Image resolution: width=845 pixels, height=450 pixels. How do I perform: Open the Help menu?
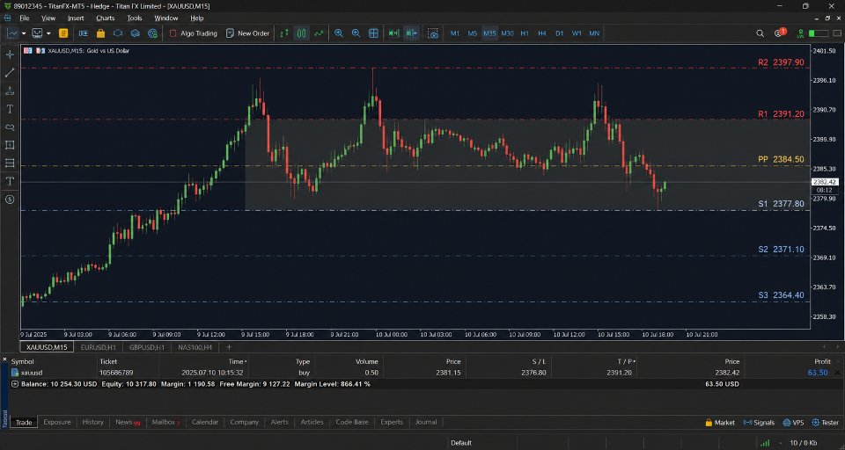pyautogui.click(x=196, y=18)
